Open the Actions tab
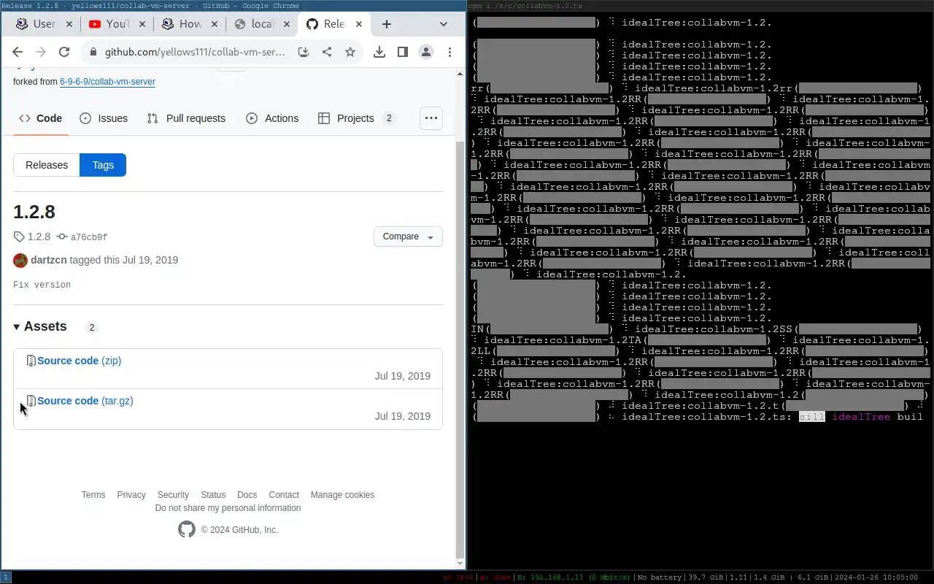Screen dimensions: 934x584 [272, 118]
